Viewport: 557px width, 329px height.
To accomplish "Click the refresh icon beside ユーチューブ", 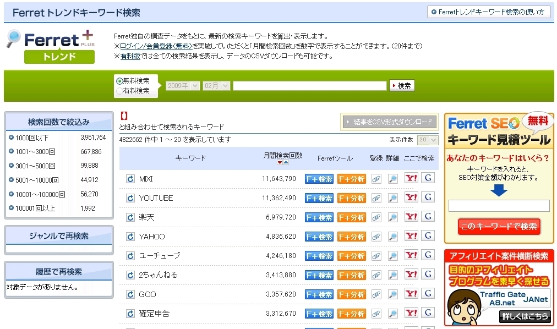I will point(130,255).
